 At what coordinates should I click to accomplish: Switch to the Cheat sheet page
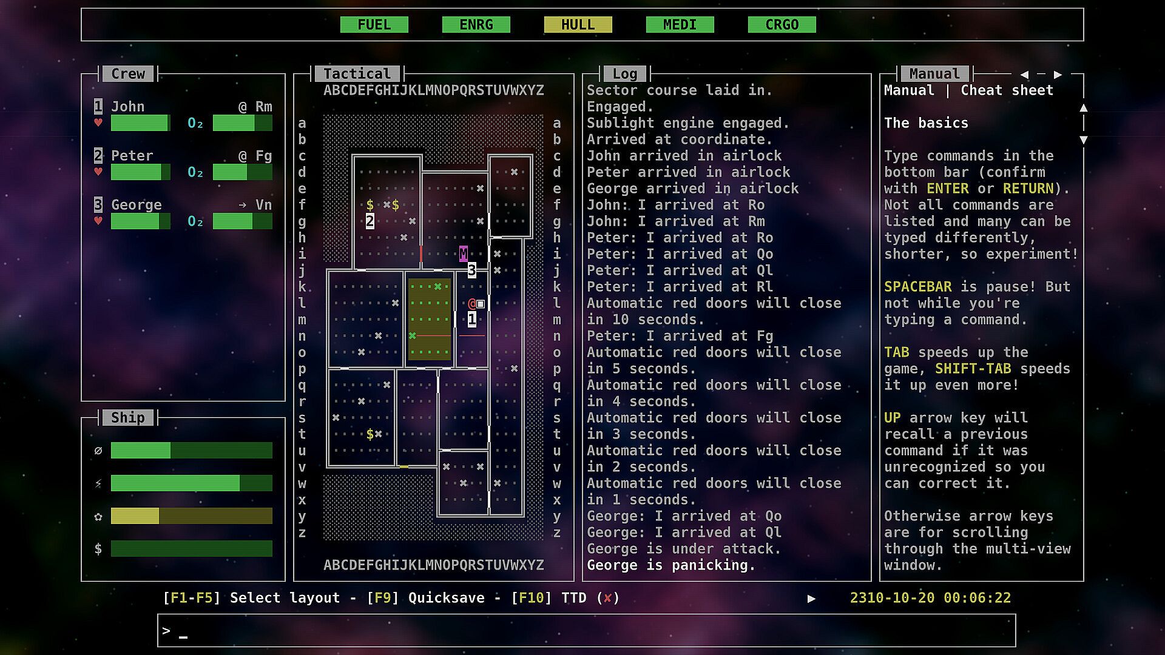1007,90
